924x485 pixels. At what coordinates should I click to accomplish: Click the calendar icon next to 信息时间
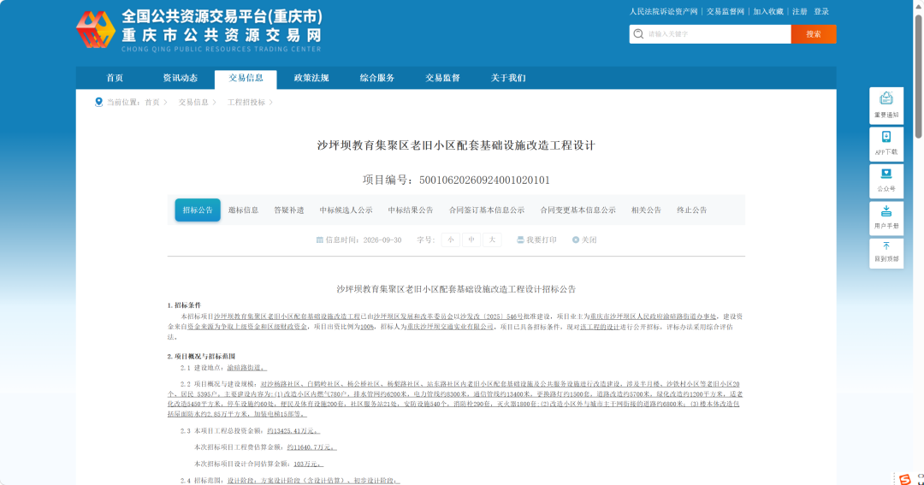pos(319,240)
